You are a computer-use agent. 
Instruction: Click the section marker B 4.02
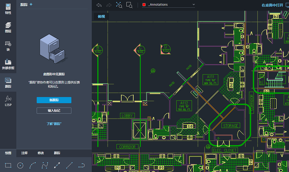pyautogui.click(x=98, y=50)
